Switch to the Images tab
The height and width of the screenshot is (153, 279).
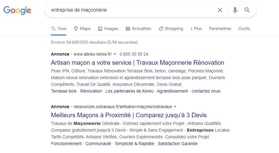click(108, 28)
